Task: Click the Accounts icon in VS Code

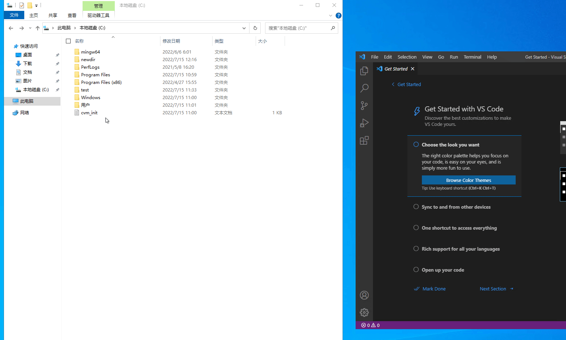Action: [364, 295]
